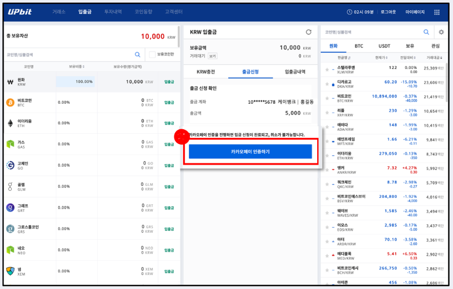Viewport: 453px width, 289px height.
Task: Select the 관심 market tab
Action: point(435,46)
